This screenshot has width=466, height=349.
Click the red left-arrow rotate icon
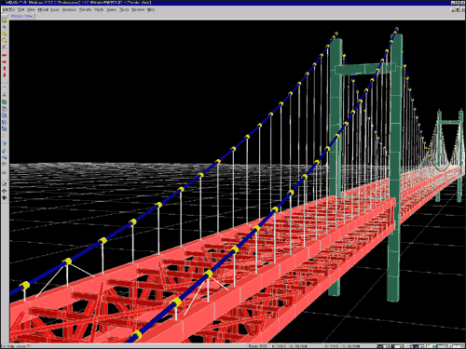pyautogui.click(x=5, y=56)
